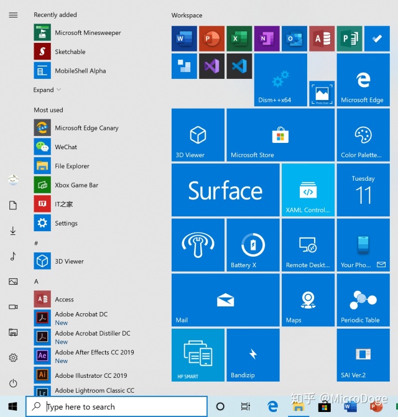Open the Documents folder shortcut
This screenshot has height=417, width=398.
13,205
